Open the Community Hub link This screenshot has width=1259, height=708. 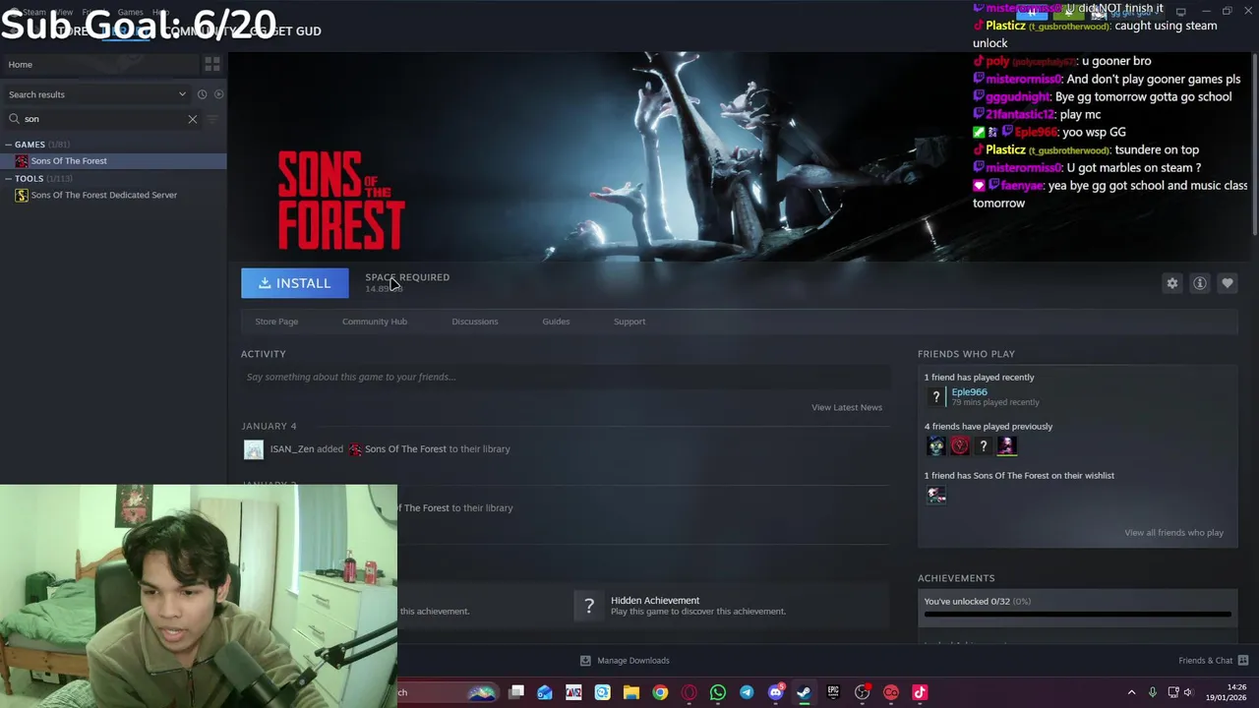click(x=375, y=322)
